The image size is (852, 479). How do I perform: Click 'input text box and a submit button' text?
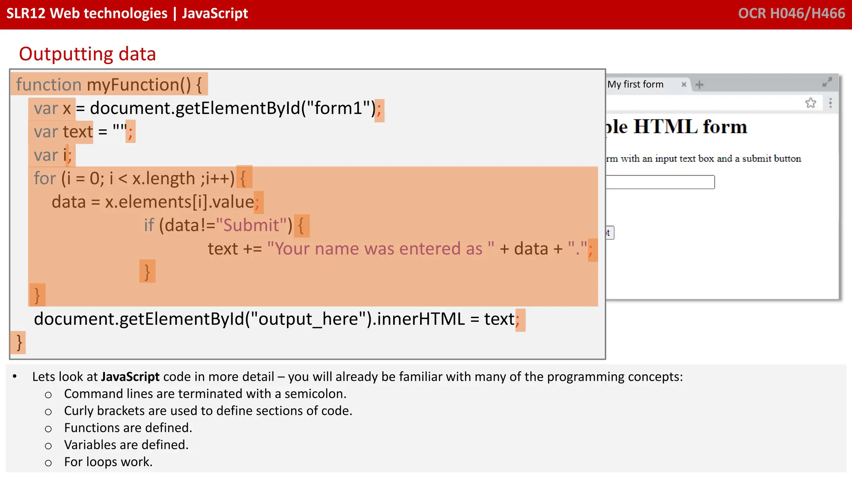[728, 158]
